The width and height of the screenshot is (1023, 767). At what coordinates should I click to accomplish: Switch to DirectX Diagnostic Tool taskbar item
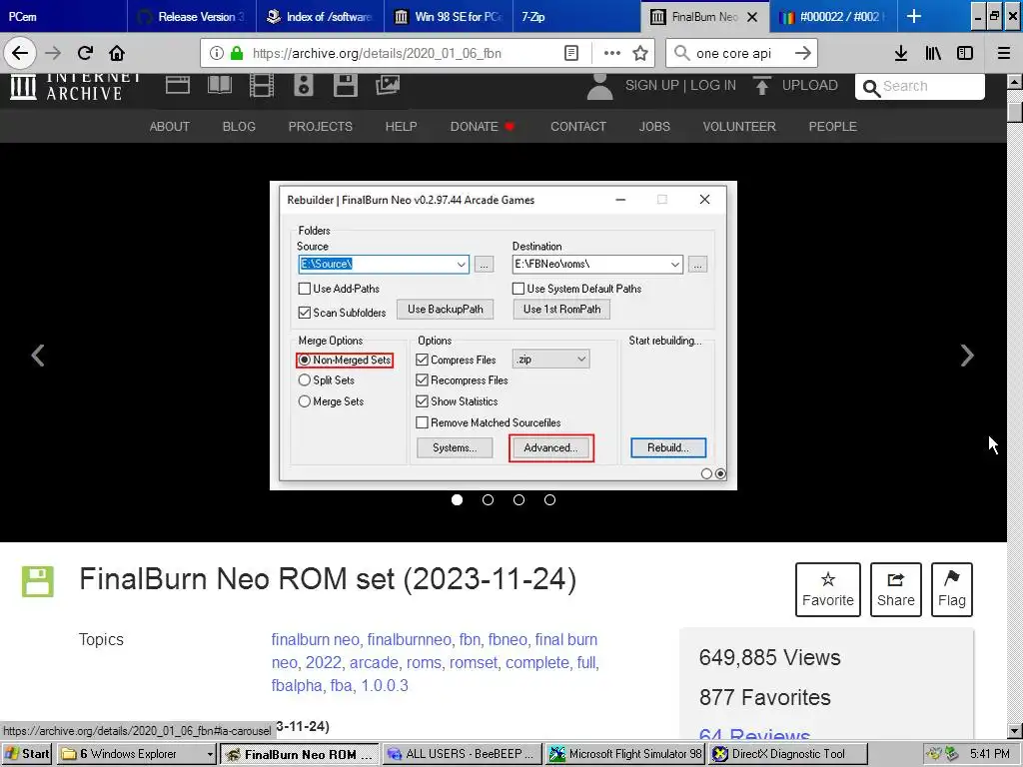click(x=788, y=754)
